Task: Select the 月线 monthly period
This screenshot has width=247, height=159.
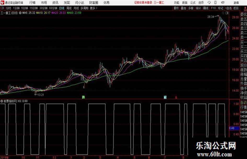Action: point(76,8)
